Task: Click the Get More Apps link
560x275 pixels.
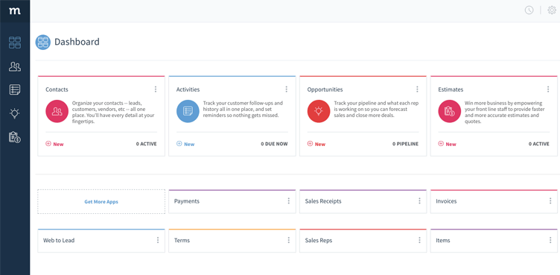Action: point(101,202)
